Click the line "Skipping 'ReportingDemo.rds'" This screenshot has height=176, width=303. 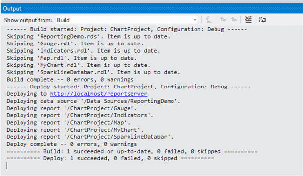(x=88, y=37)
